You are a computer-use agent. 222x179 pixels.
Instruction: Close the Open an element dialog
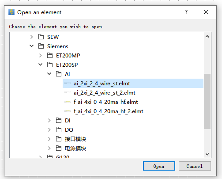[x=206, y=12]
